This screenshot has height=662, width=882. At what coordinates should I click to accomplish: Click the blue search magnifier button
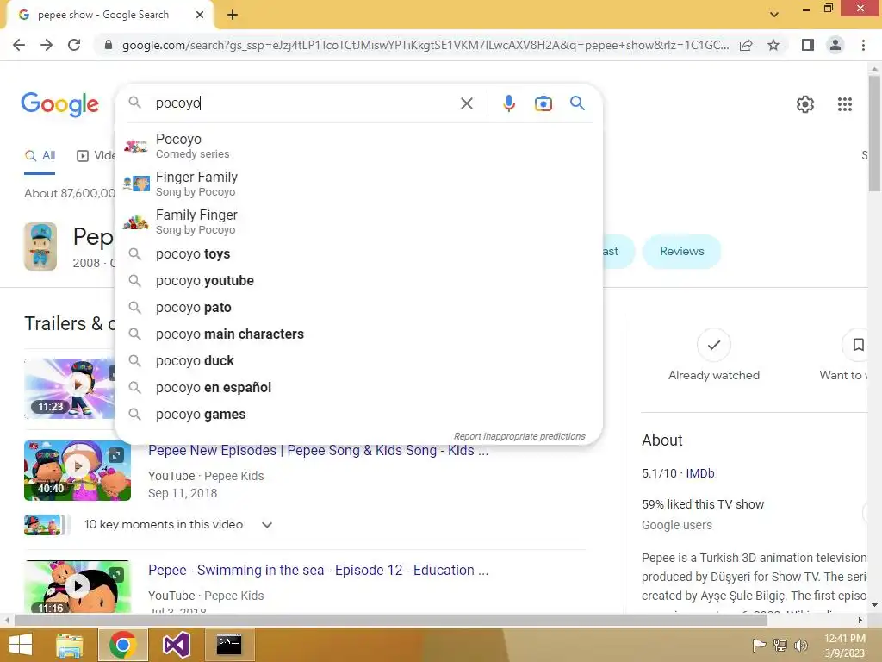(x=577, y=103)
